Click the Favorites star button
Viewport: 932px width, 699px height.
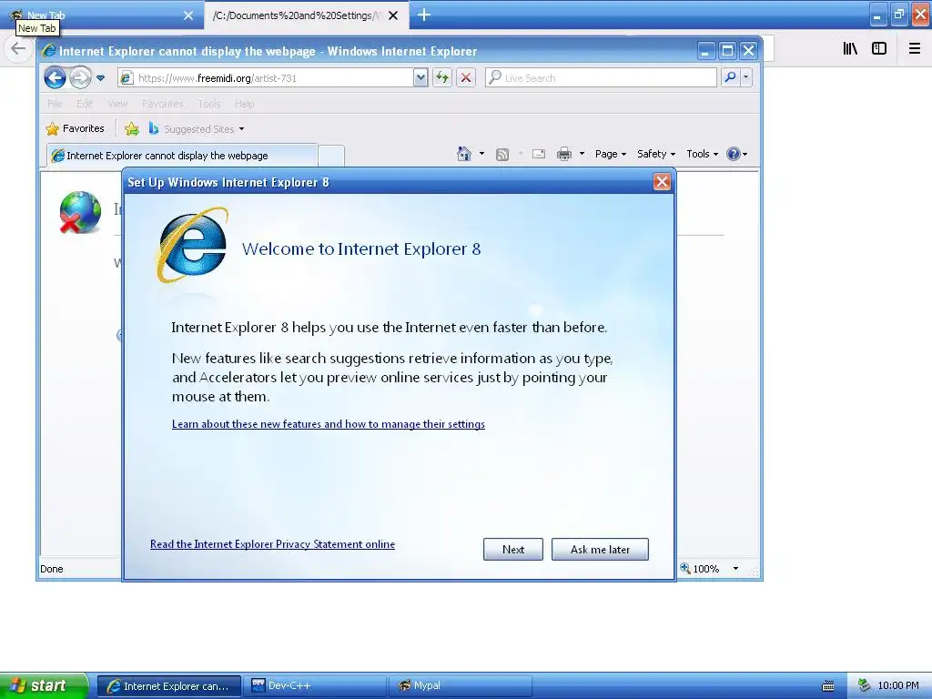tap(75, 128)
